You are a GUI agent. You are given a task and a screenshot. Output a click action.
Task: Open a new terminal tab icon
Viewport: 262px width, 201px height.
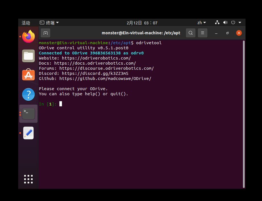[45, 33]
